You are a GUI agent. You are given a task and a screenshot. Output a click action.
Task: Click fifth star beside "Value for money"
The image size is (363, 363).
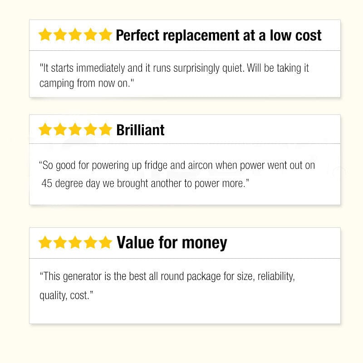(x=105, y=243)
